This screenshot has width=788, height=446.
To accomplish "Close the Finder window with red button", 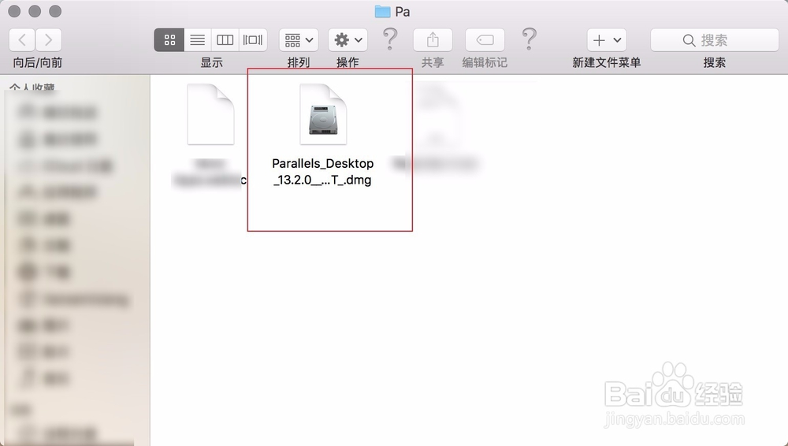I will tap(14, 10).
